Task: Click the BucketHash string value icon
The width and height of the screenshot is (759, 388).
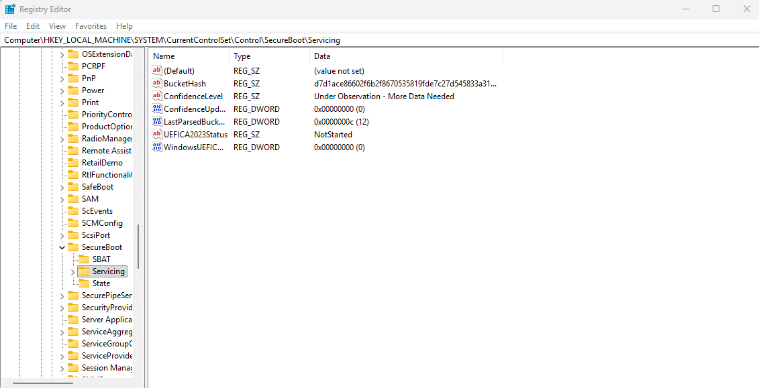Action: [x=158, y=84]
